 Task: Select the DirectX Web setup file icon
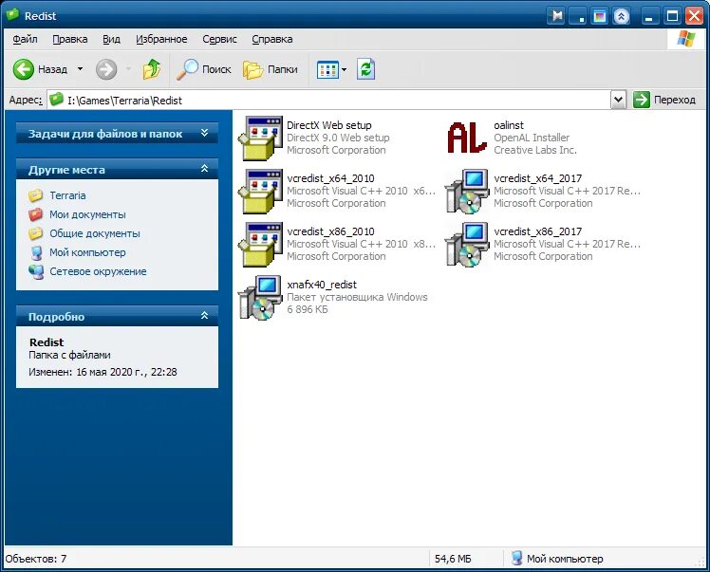coord(260,138)
